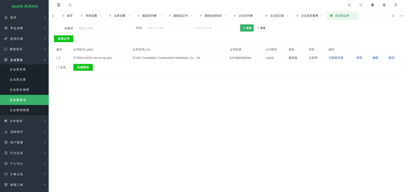Click the 文件快传 icon in sidebar
This screenshot has width=405, height=192.
click(6, 121)
